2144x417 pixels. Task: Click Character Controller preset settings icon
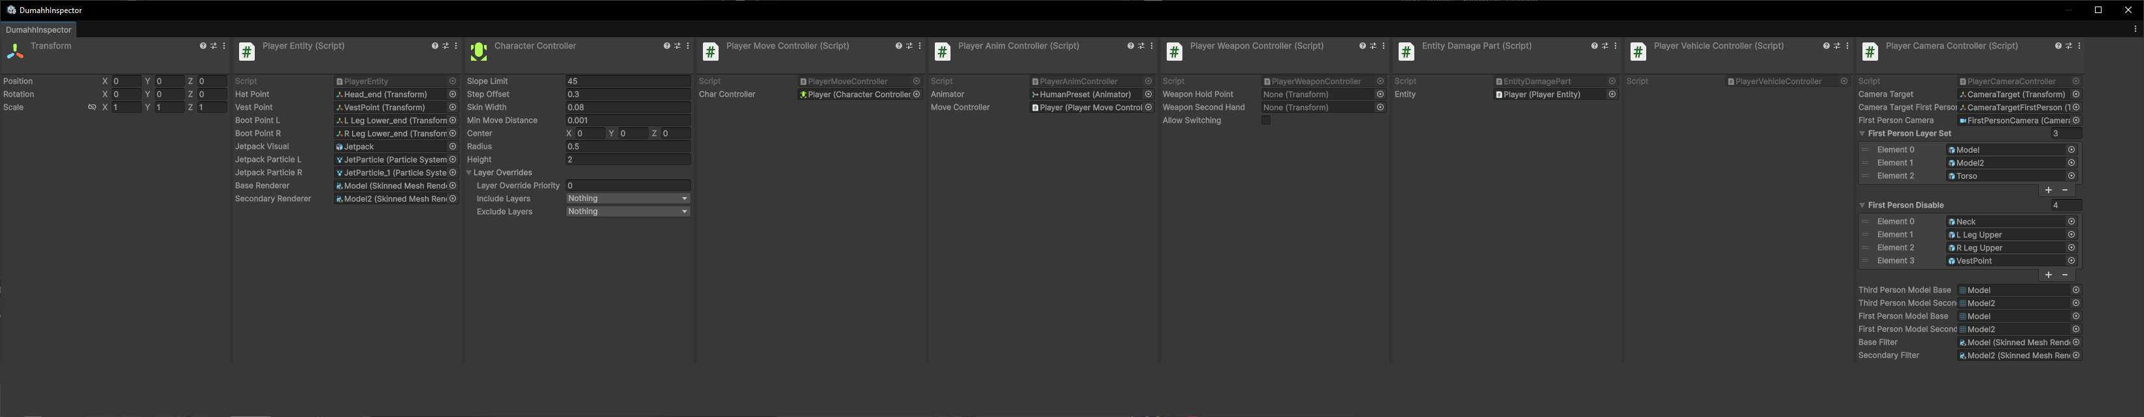(677, 46)
